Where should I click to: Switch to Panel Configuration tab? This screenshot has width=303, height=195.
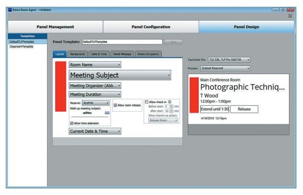pos(151,27)
